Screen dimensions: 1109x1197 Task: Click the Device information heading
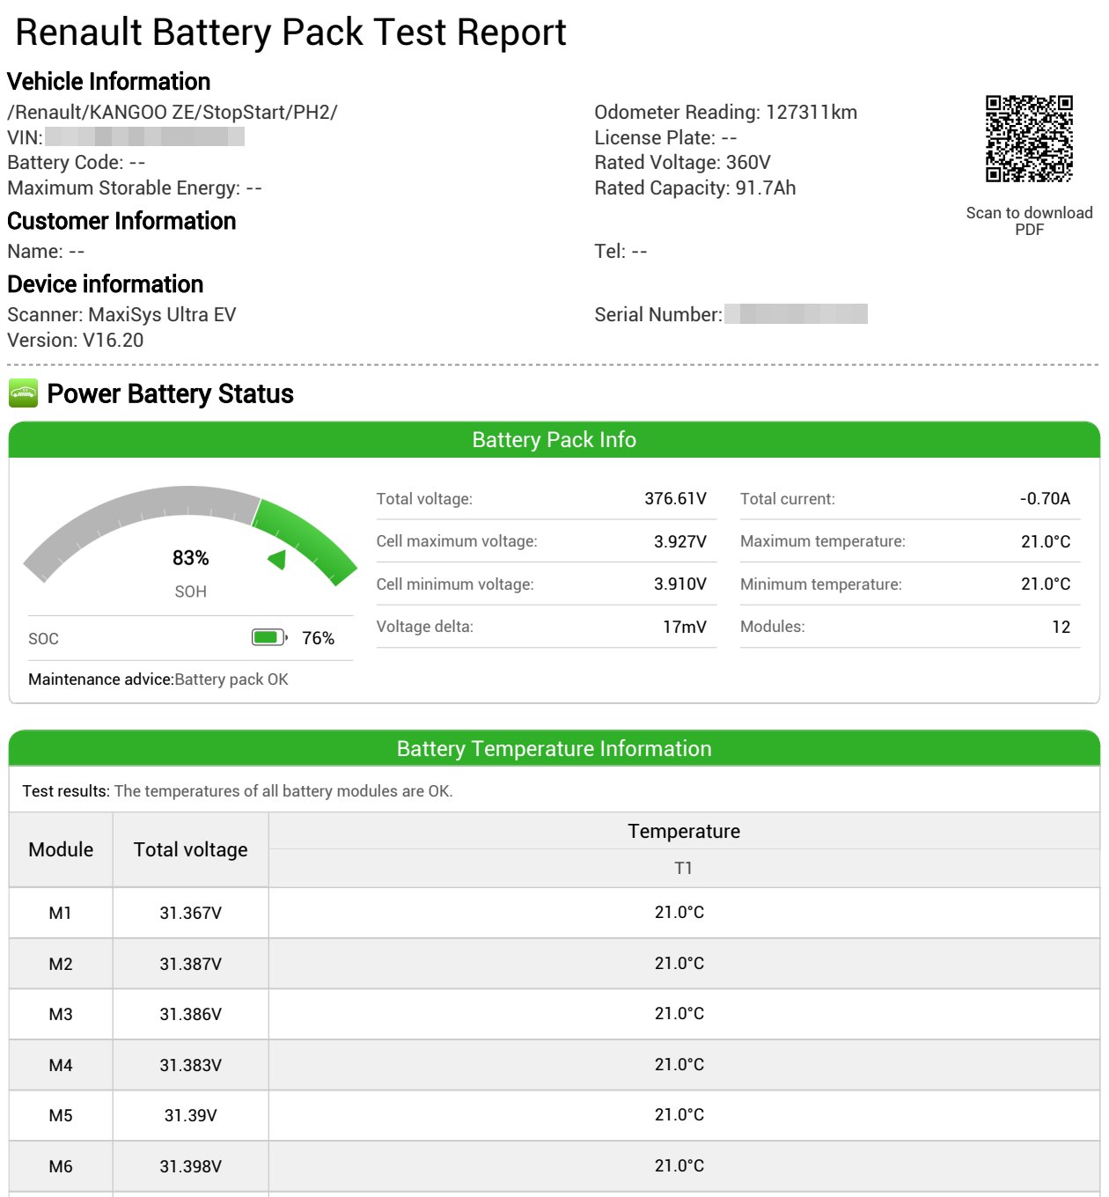(x=106, y=283)
